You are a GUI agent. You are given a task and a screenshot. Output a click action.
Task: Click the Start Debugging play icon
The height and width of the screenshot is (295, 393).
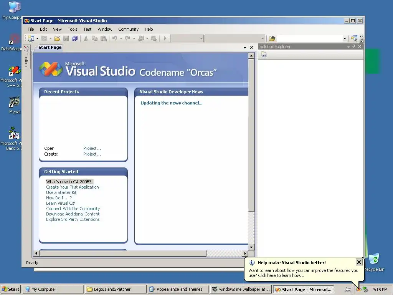tap(165, 38)
